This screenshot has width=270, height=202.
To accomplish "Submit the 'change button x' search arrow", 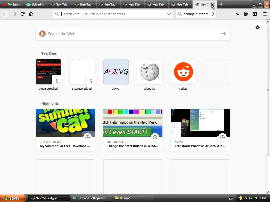I will click(212, 14).
